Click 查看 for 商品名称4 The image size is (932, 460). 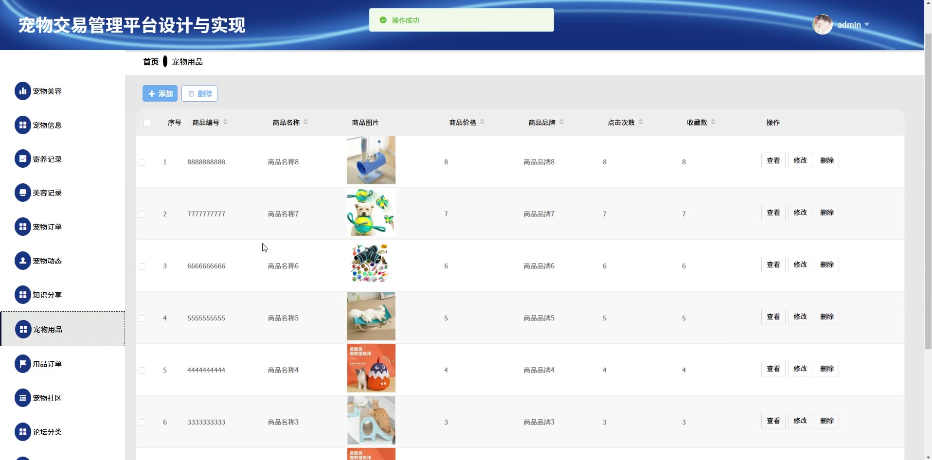click(773, 369)
